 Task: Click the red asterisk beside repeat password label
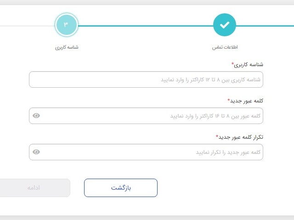tap(217, 135)
